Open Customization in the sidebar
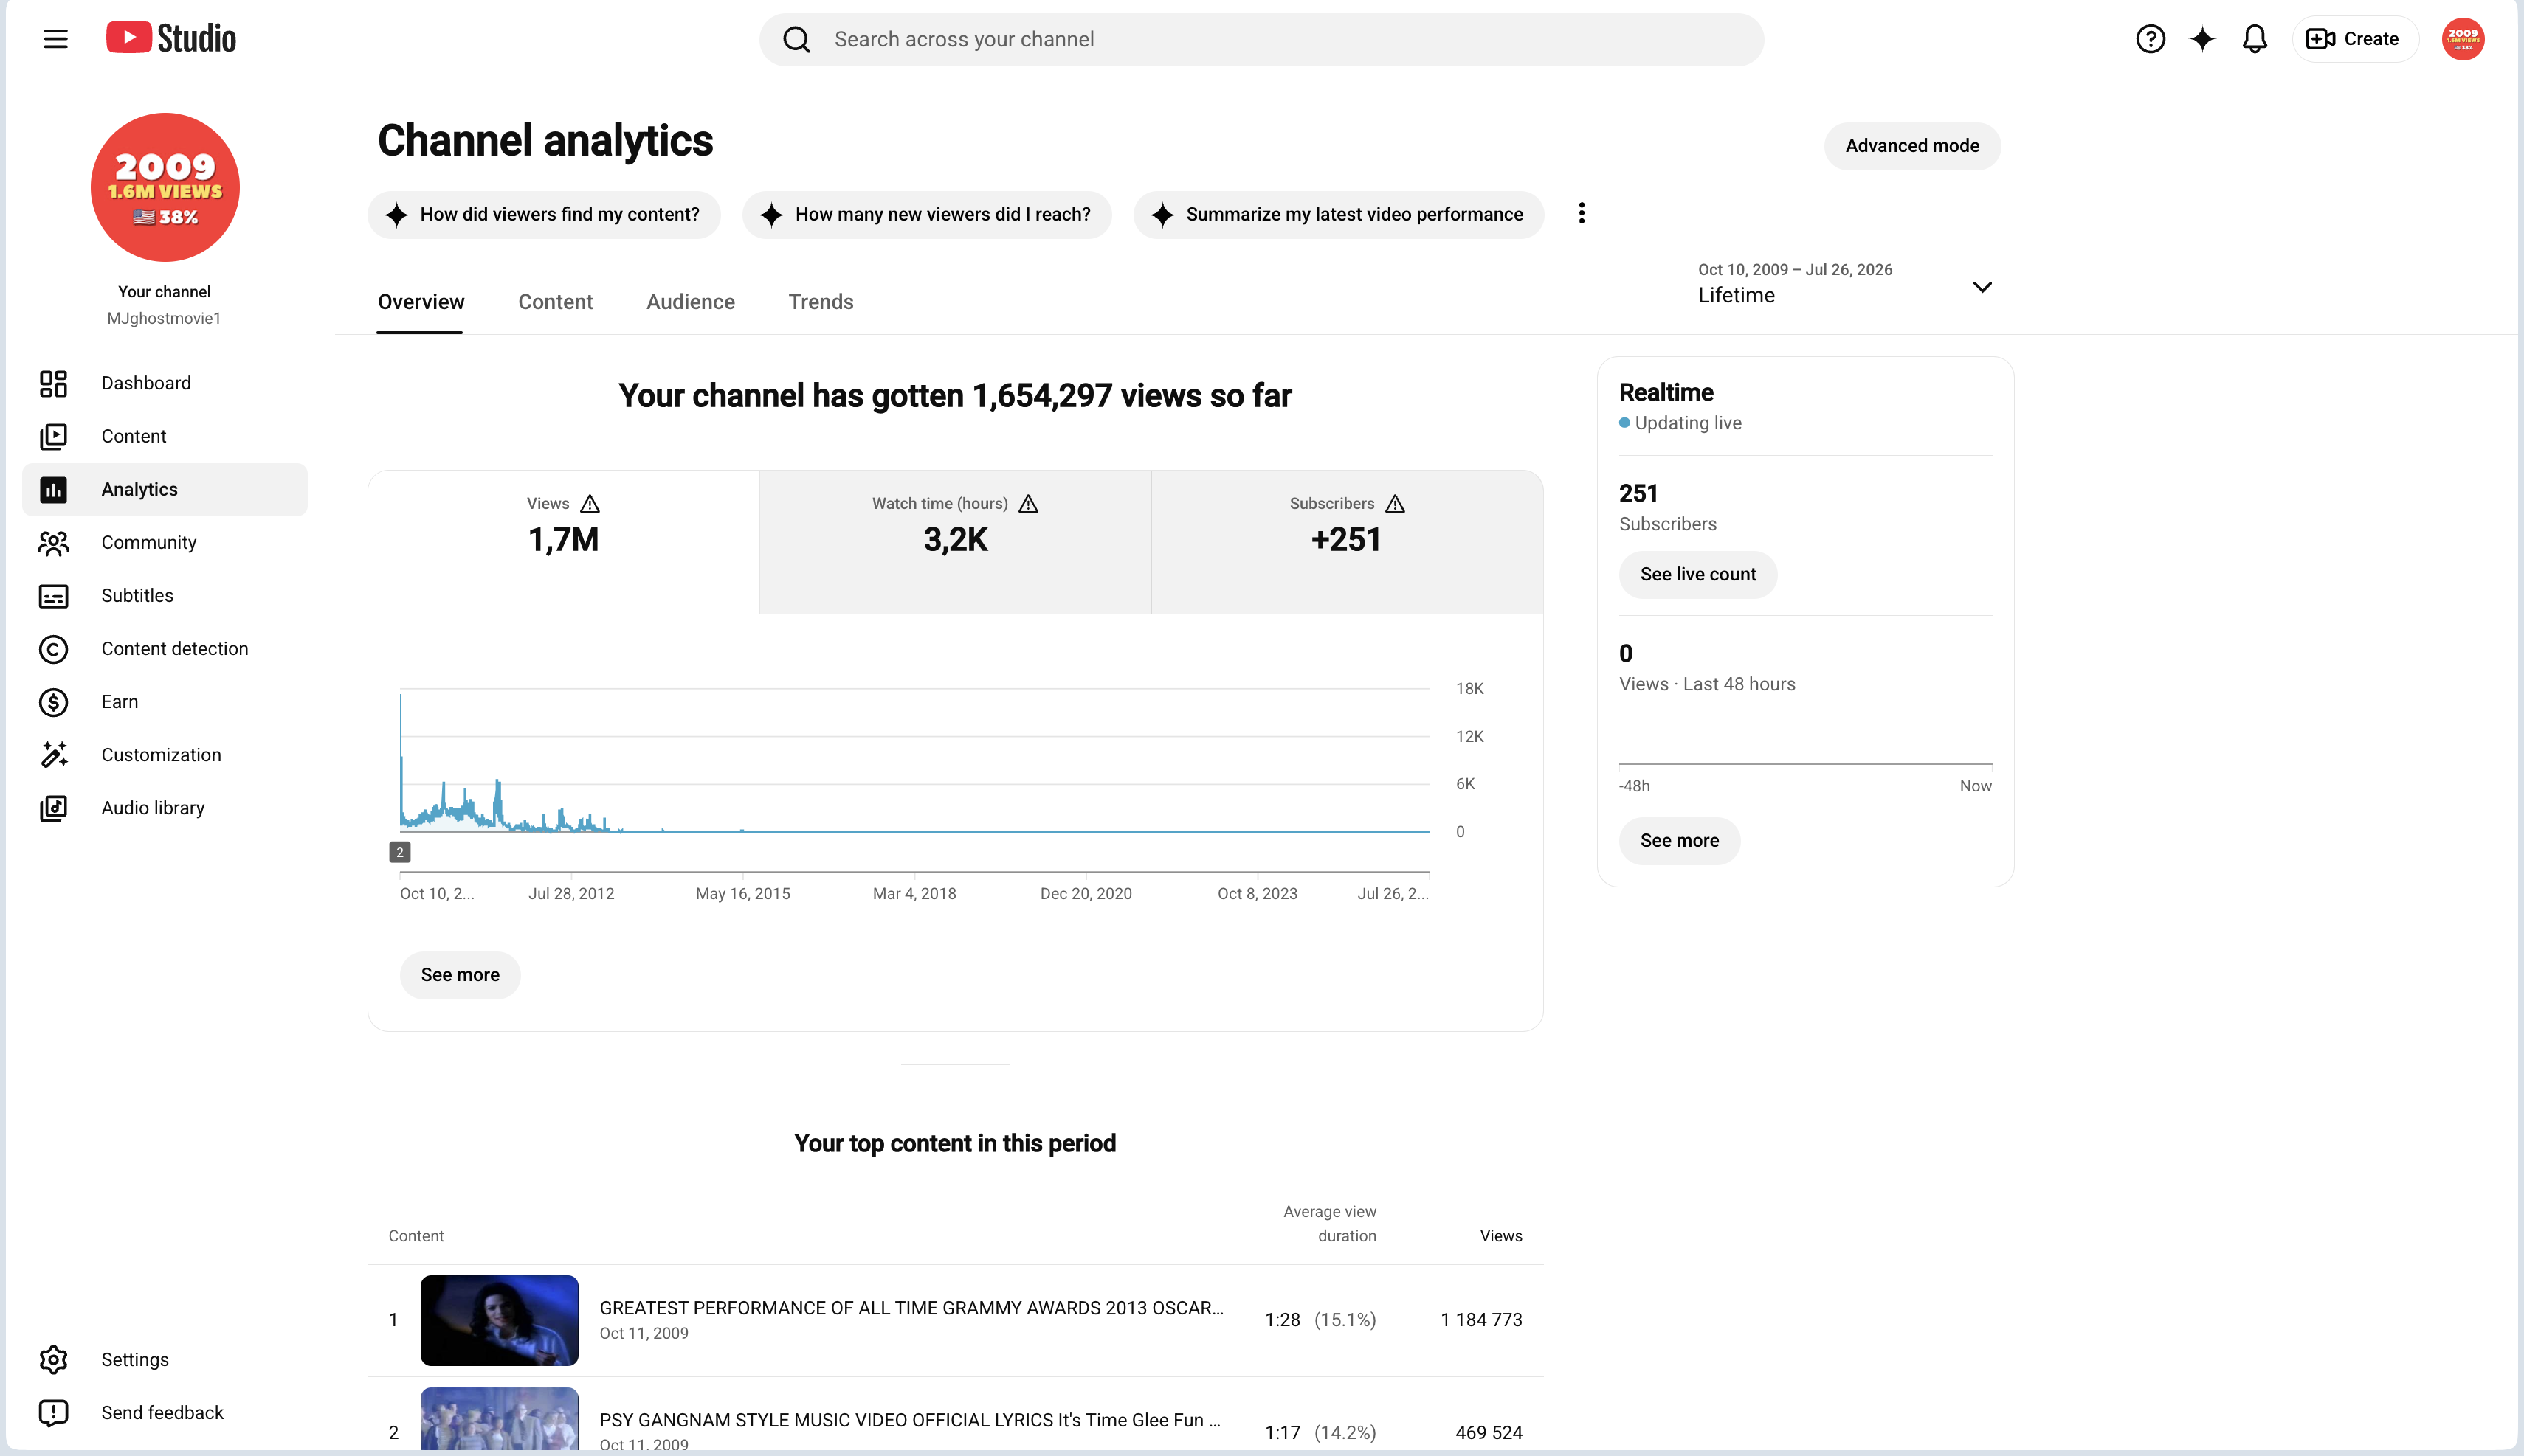 click(x=165, y=754)
